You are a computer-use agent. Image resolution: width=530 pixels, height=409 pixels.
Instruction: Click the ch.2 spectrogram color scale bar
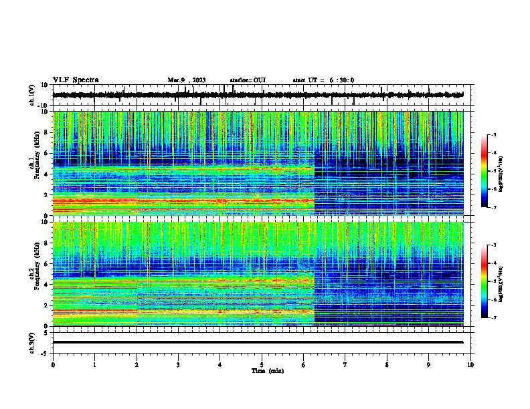pos(484,281)
